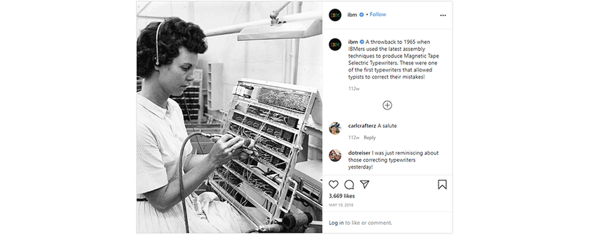Image resolution: width=589 pixels, height=235 pixels.
Task: Open the Log in link
Action: point(336,223)
